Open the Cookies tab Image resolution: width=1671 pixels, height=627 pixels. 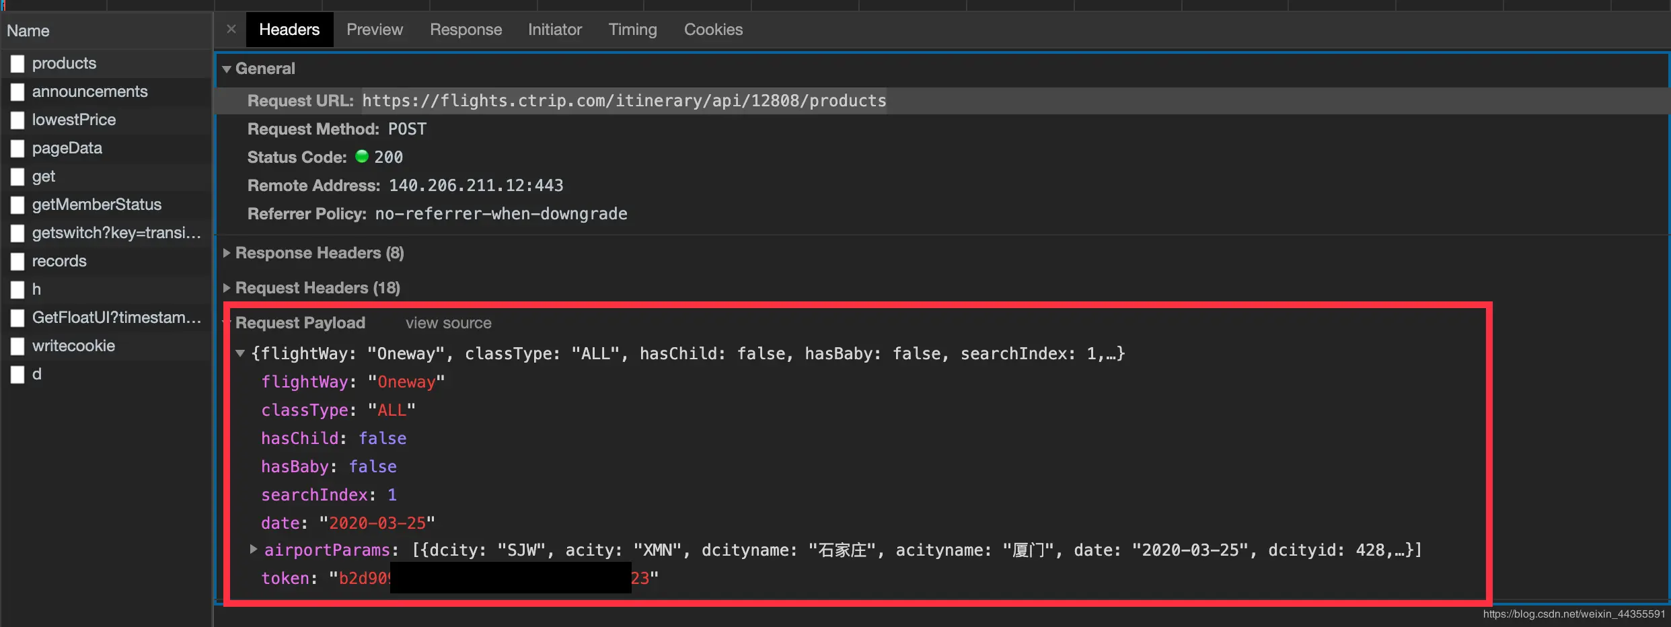click(714, 30)
